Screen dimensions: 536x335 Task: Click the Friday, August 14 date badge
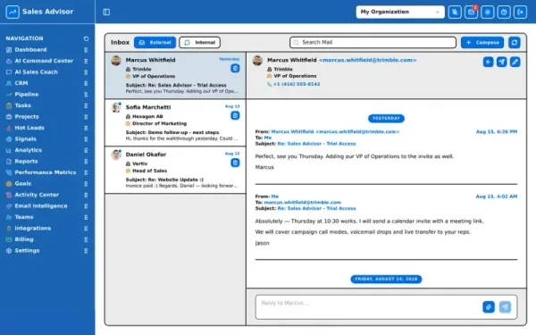386,280
